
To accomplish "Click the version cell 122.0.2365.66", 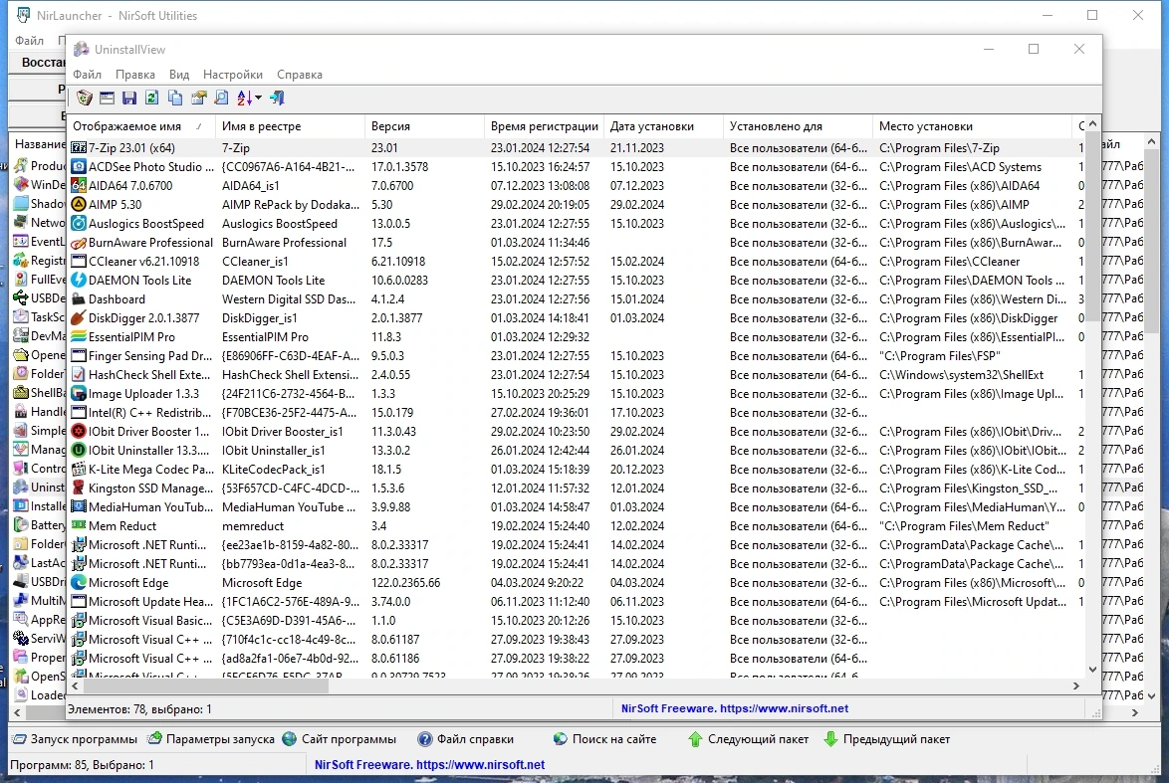I will pyautogui.click(x=405, y=583).
